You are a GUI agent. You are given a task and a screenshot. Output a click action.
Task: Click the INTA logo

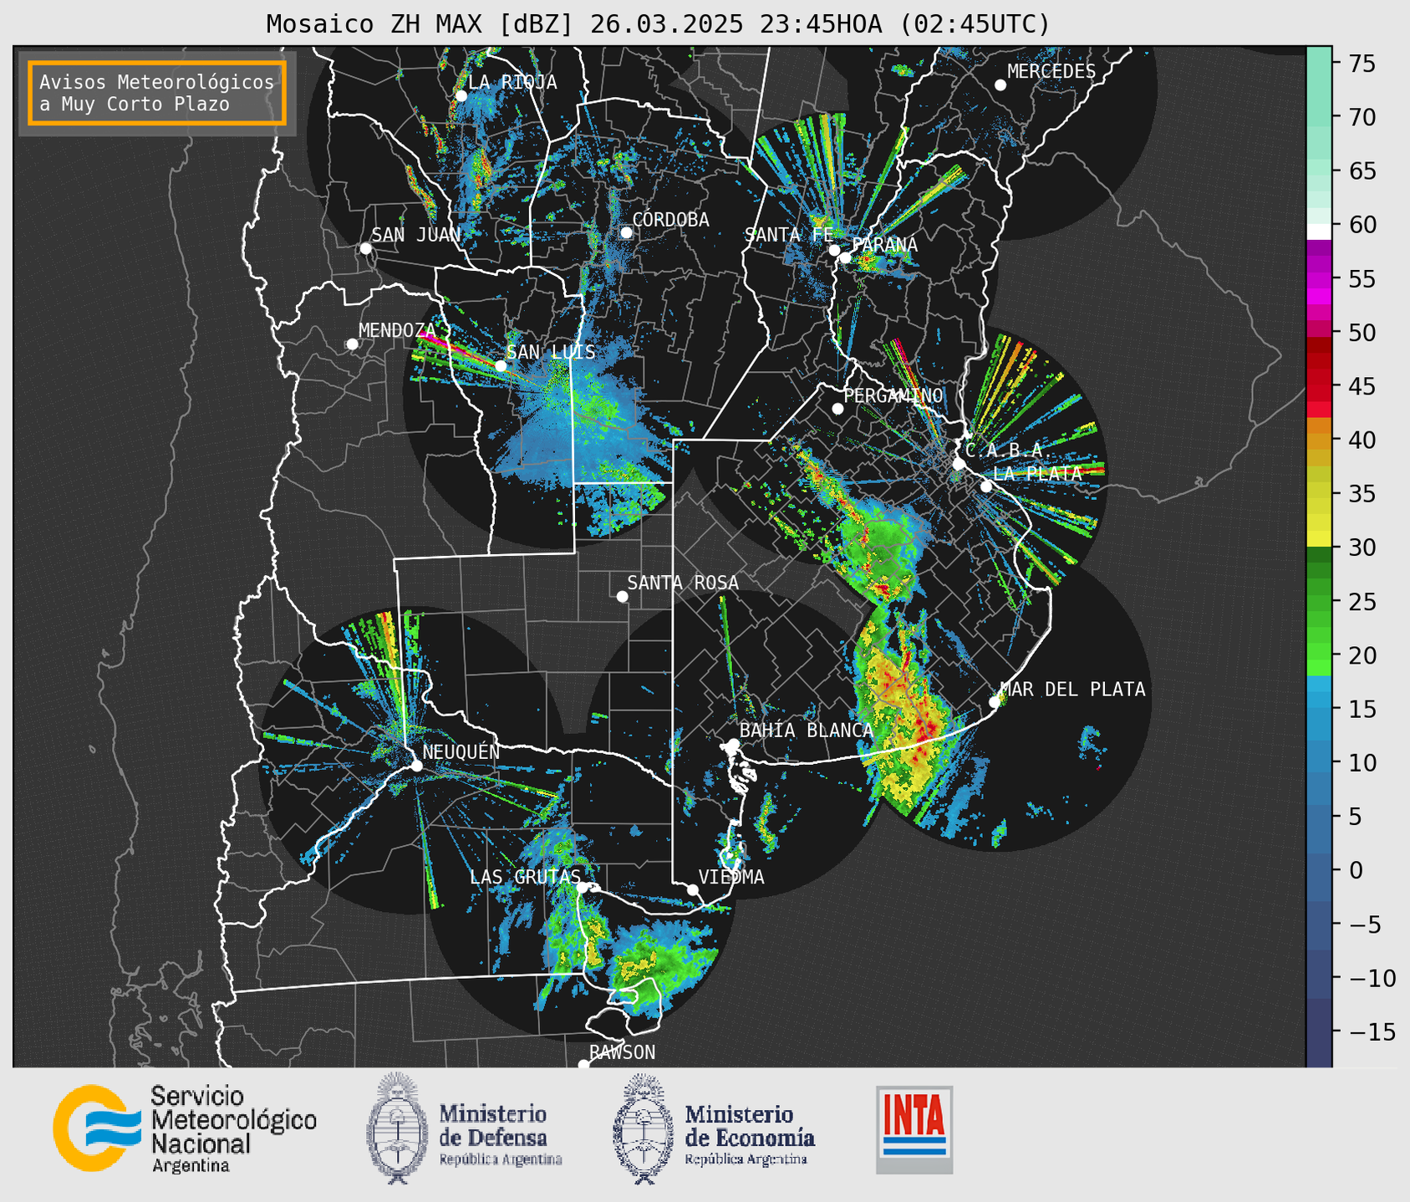pos(914,1129)
